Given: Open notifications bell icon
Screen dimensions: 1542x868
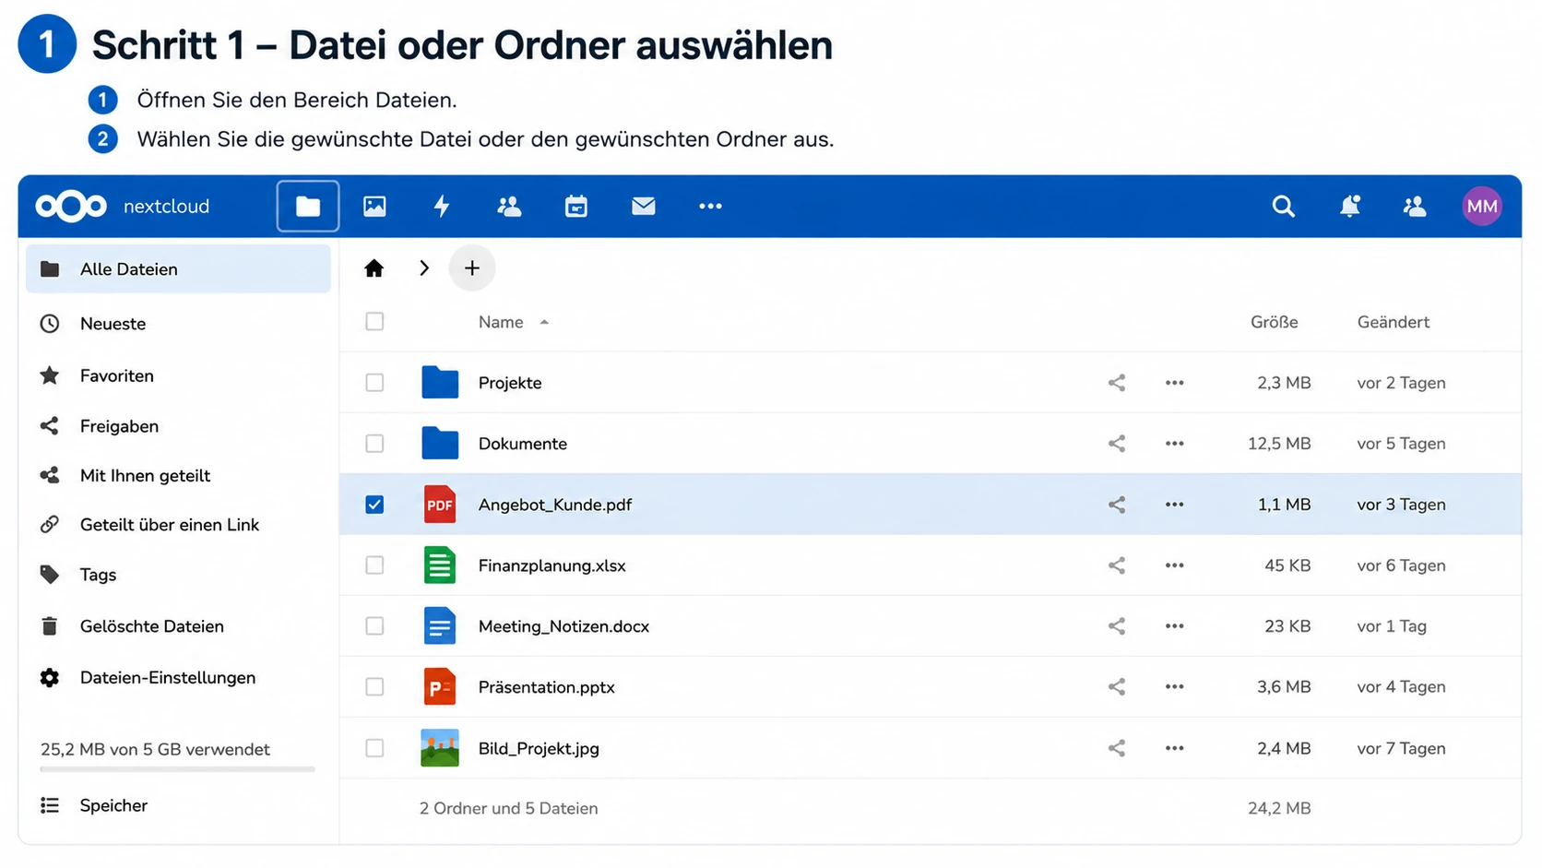Looking at the screenshot, I should (1349, 206).
